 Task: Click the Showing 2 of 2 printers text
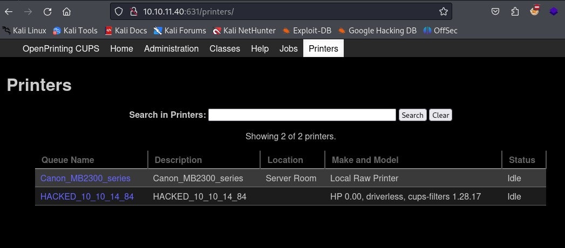[290, 137]
